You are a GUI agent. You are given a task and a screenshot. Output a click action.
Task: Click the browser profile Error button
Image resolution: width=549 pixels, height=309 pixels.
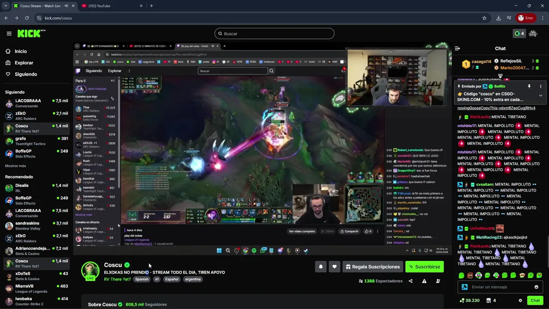click(x=525, y=18)
